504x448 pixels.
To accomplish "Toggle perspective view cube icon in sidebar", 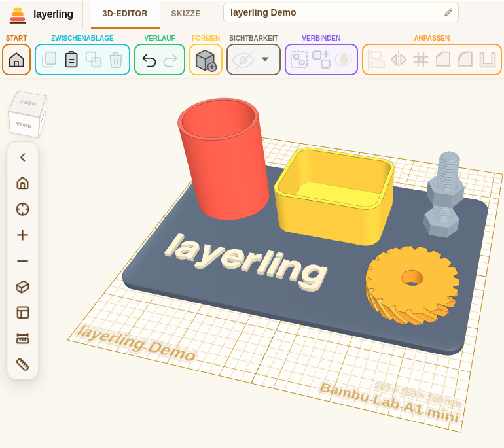I will (22, 286).
